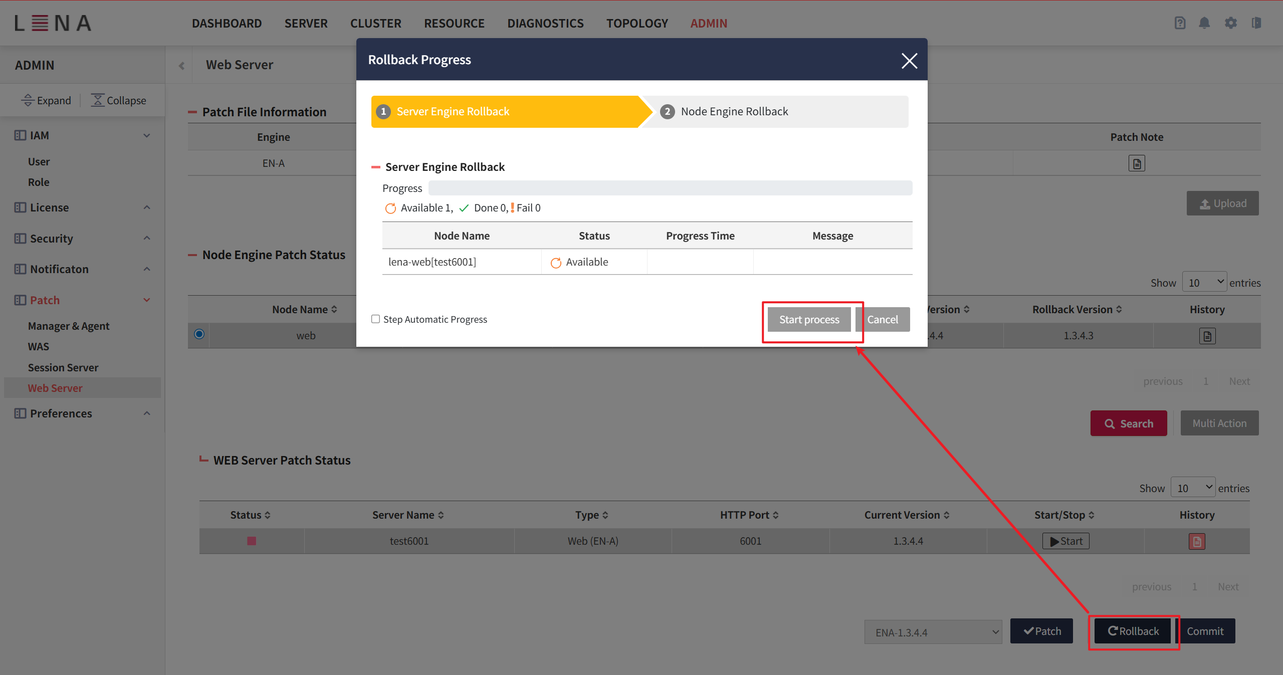The image size is (1283, 675).
Task: Open red History icon for test6001
Action: click(x=1197, y=541)
